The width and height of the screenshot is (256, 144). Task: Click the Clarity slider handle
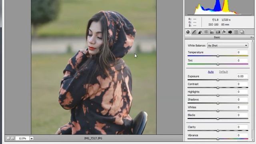(x=218, y=131)
